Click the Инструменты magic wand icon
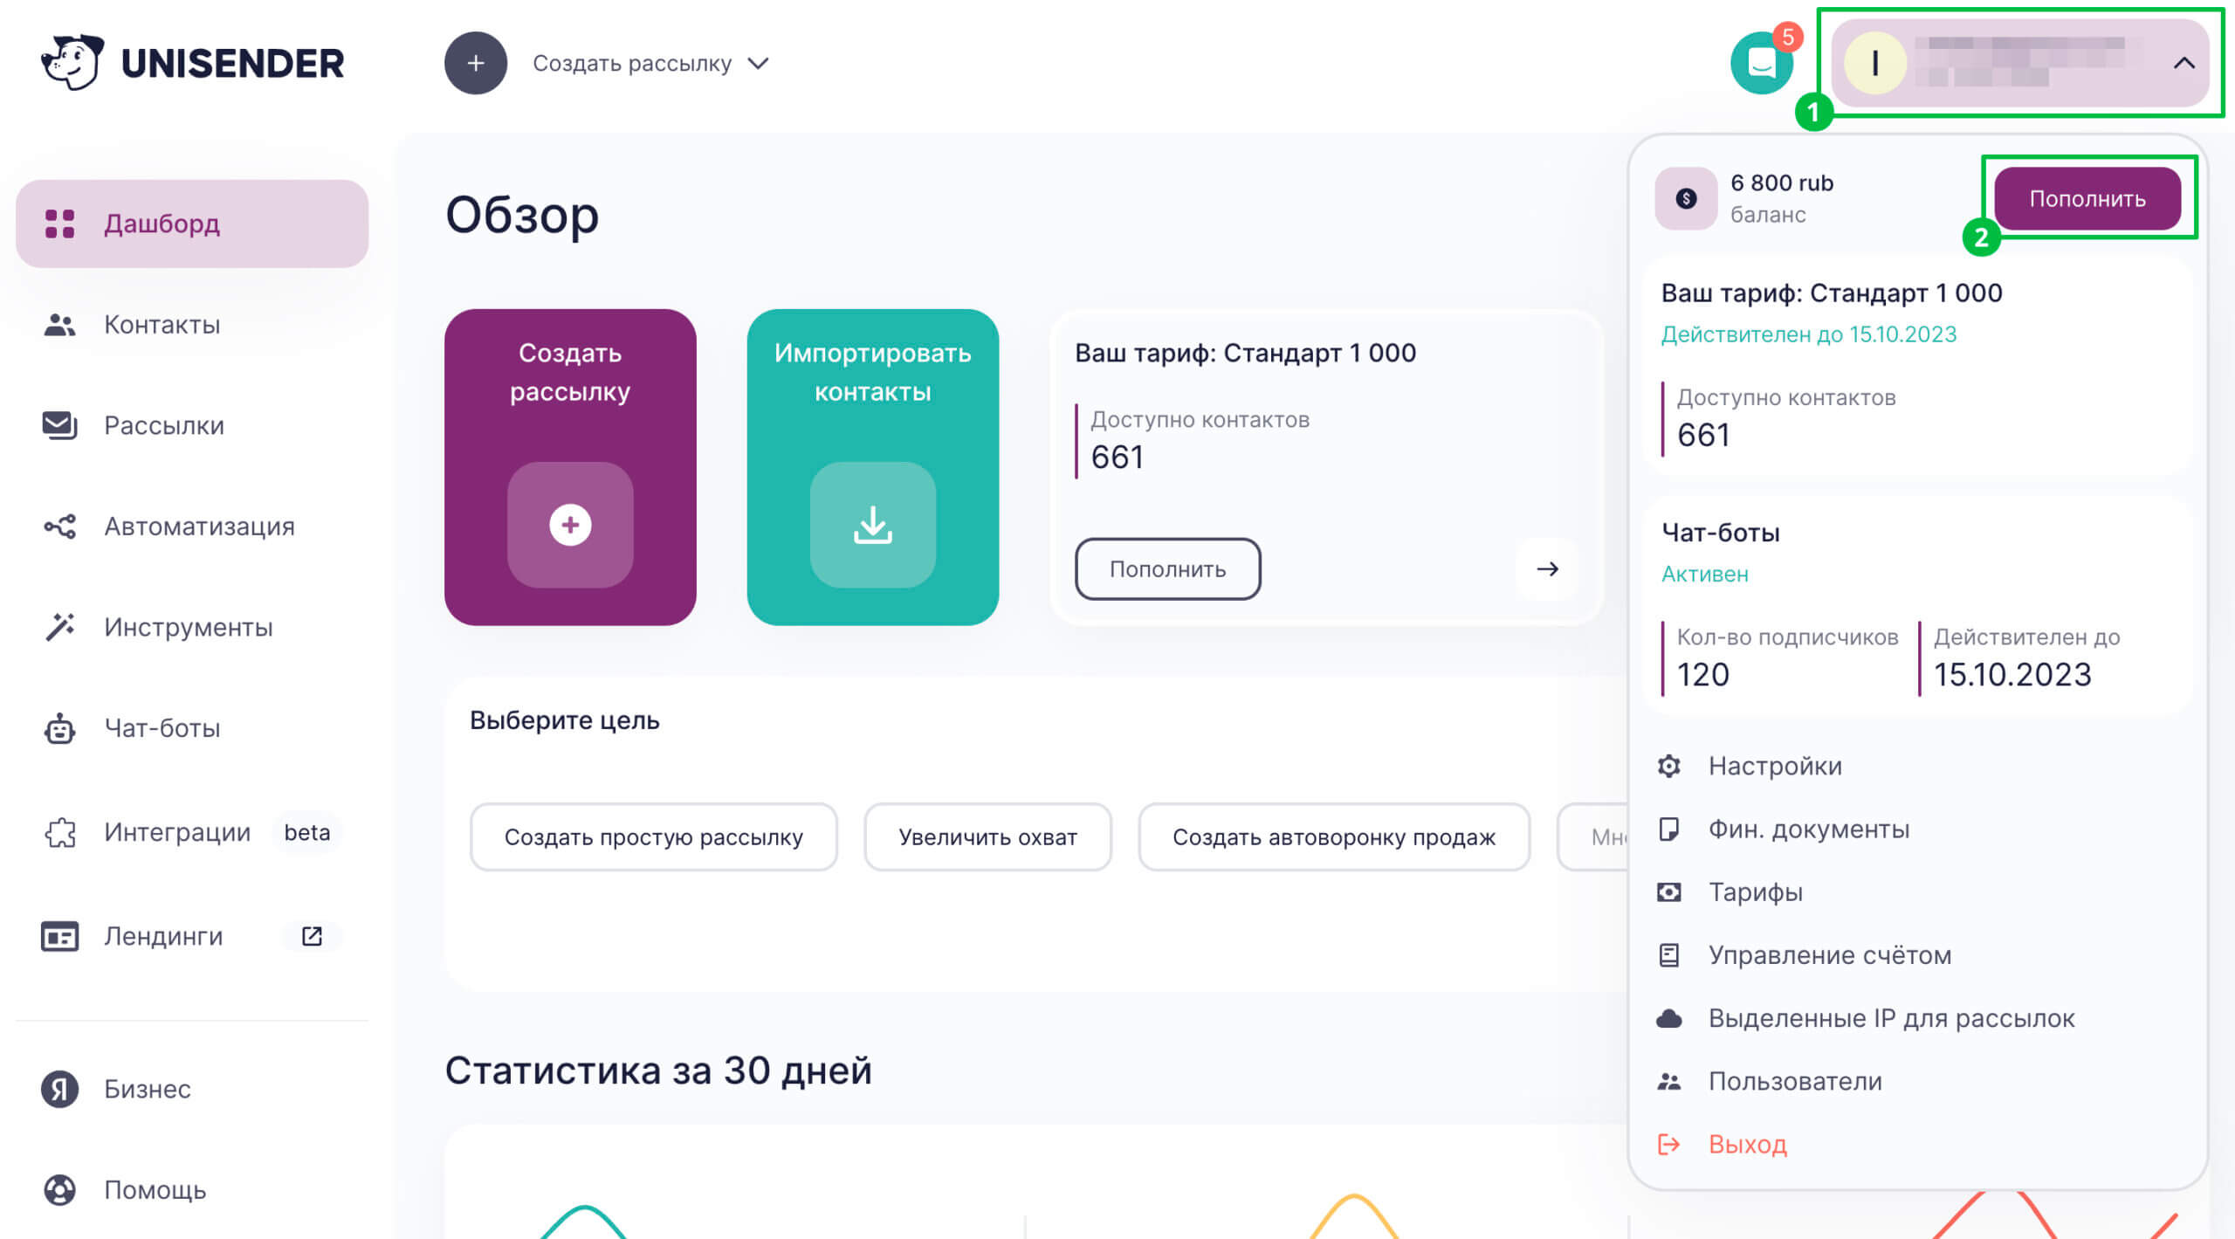2235x1239 pixels. [59, 627]
